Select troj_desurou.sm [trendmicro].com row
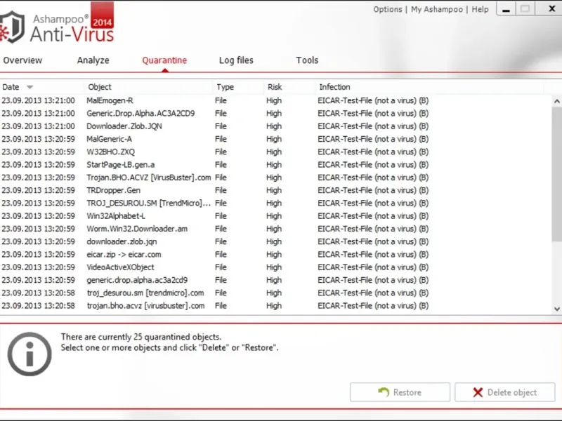The width and height of the screenshot is (562, 421). coord(276,293)
